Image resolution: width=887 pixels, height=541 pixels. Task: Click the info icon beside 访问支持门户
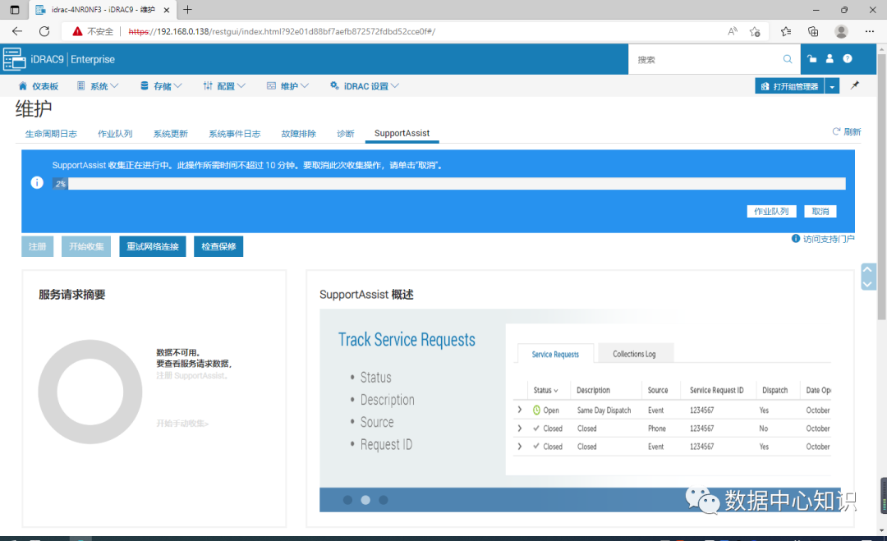click(795, 239)
